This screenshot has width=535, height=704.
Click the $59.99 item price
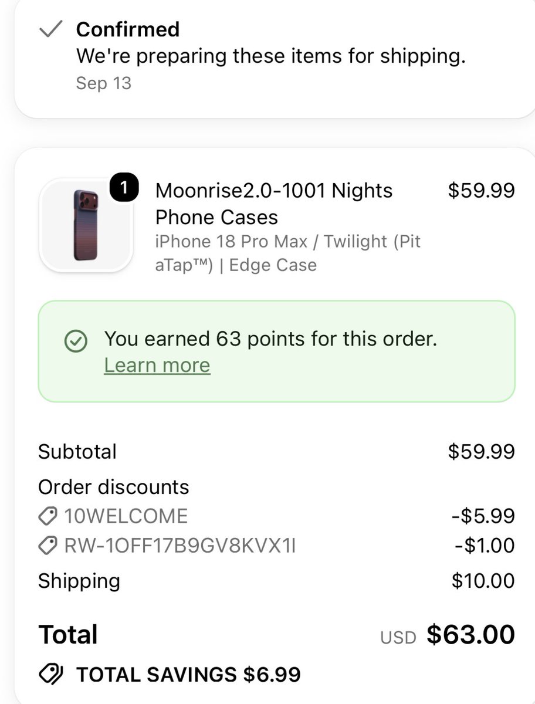481,191
